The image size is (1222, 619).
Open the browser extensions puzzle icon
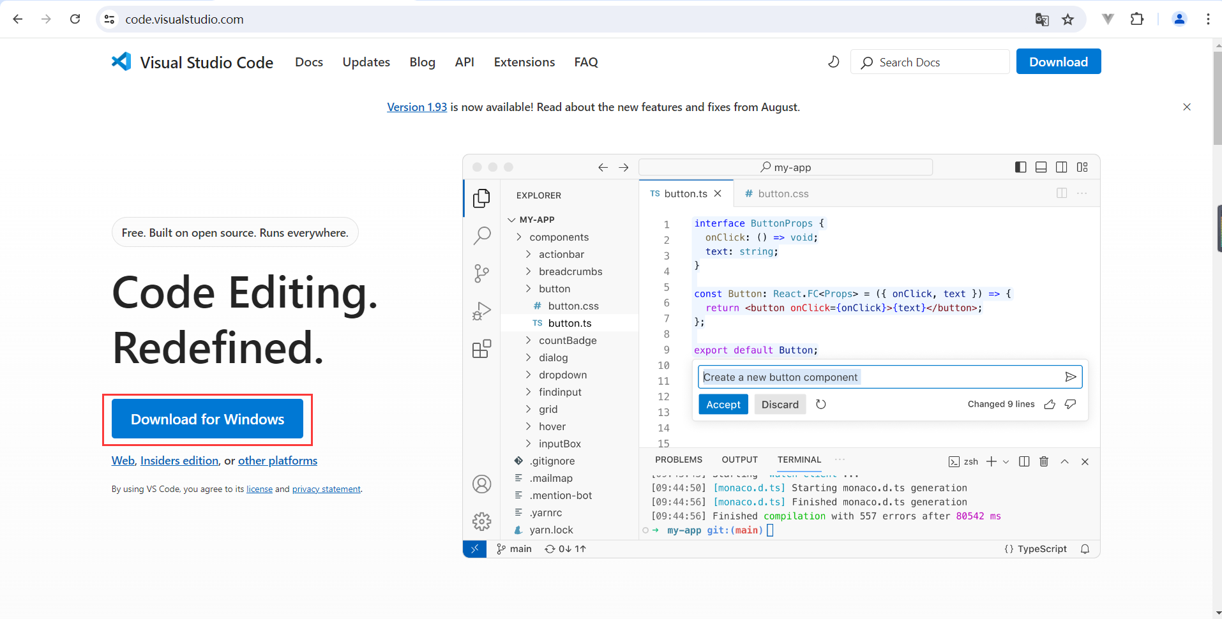[1137, 19]
